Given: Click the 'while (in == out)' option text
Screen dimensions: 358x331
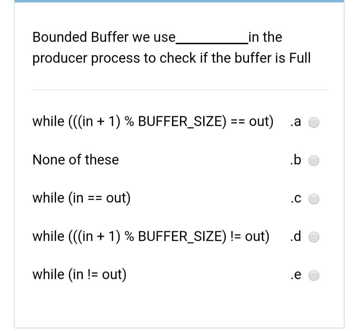Looking at the screenshot, I should click(x=82, y=198).
